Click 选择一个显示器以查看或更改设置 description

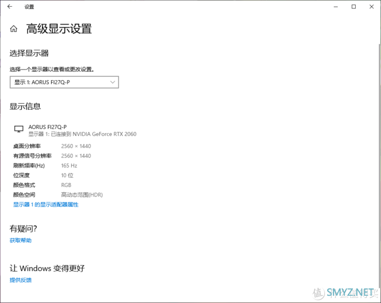click(52, 69)
